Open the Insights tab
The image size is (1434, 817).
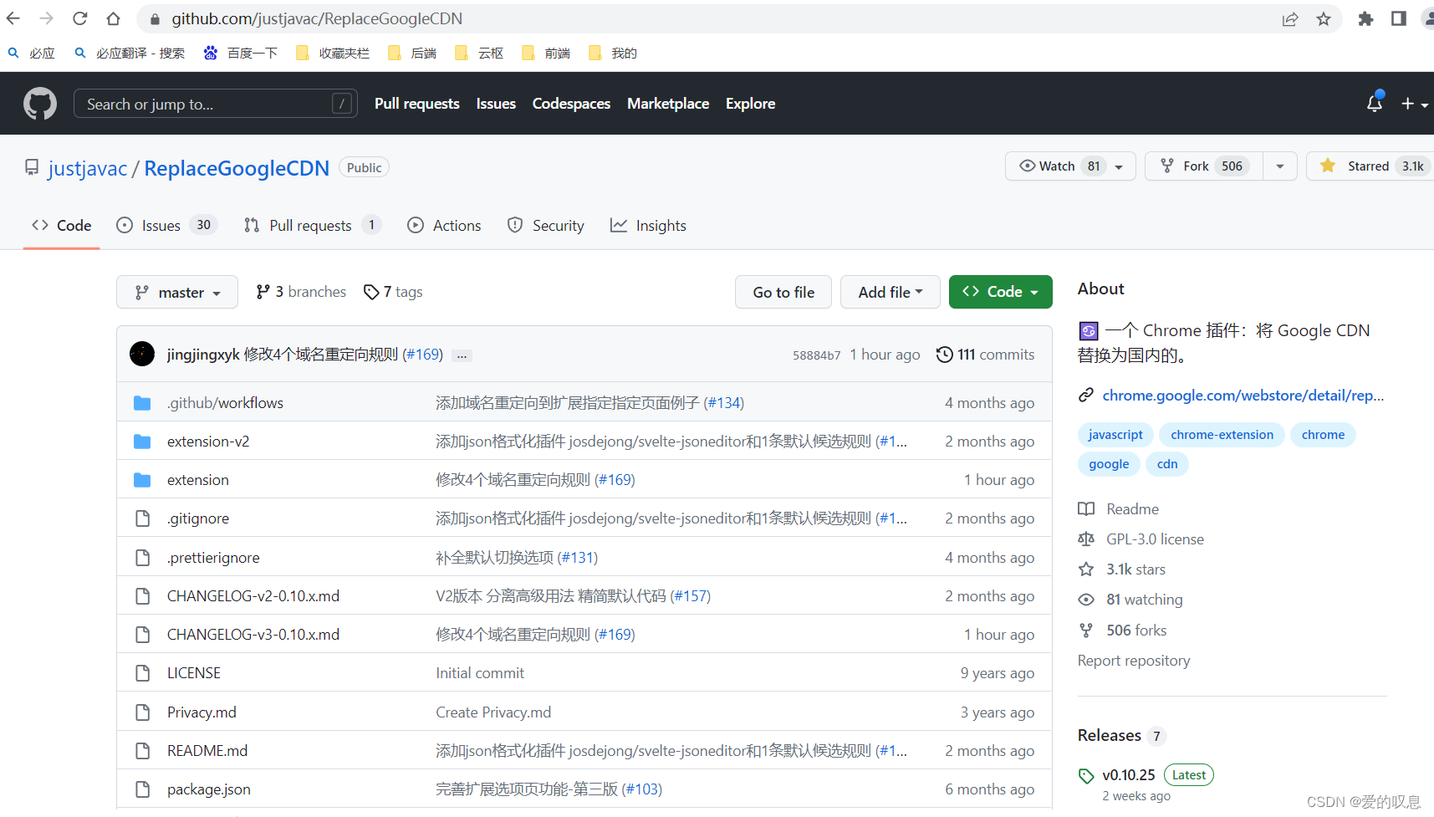[x=648, y=225]
